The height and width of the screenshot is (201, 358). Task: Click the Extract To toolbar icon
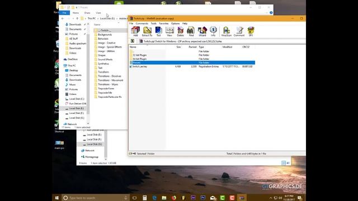(x=147, y=31)
